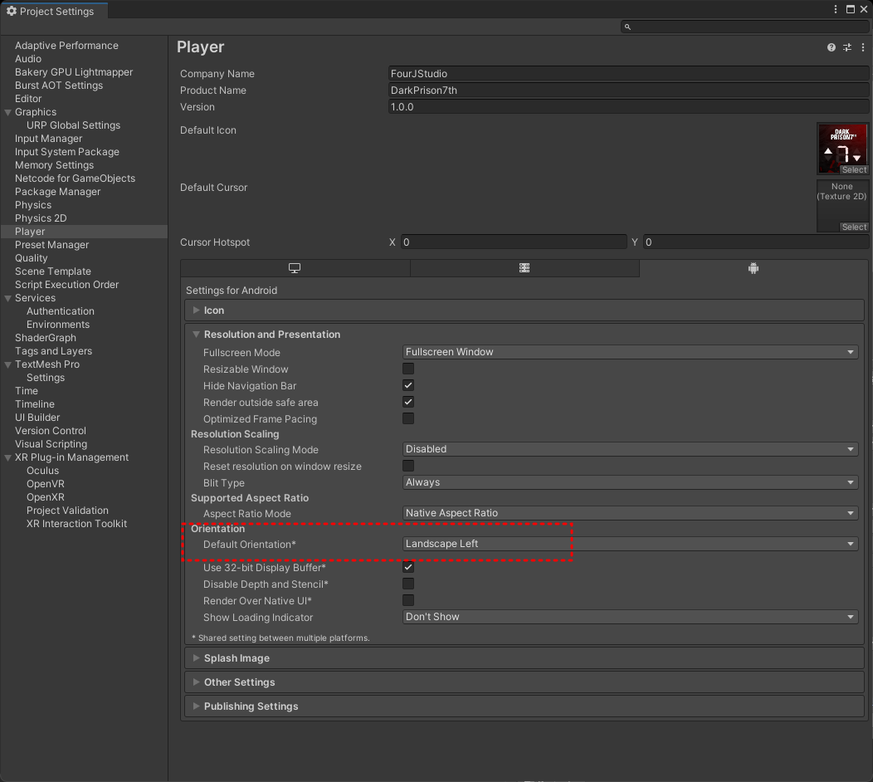Uncheck Use 32-bit Display Buffer
The image size is (873, 782).
(x=408, y=567)
